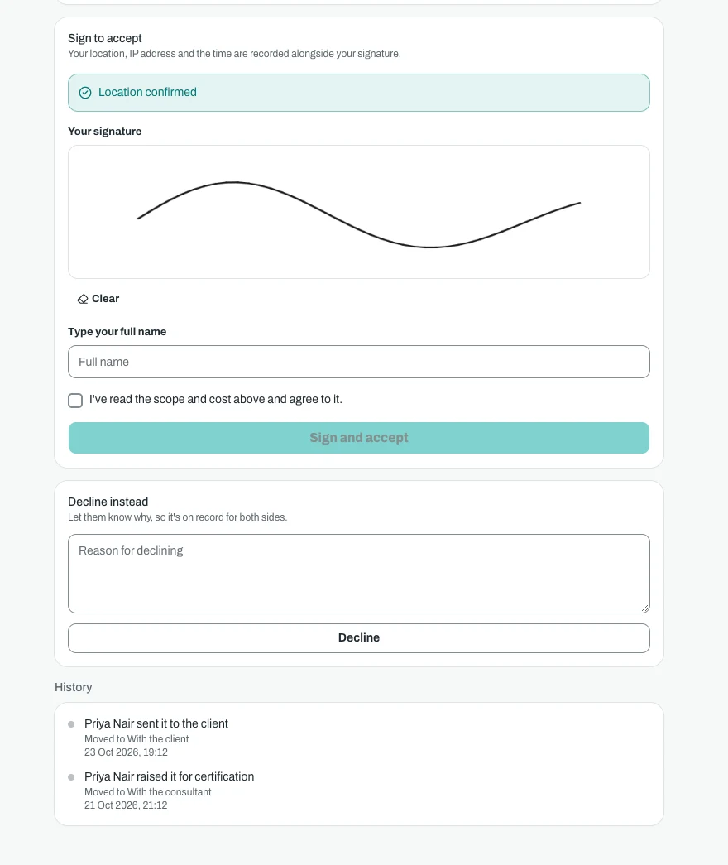Click the Clear signature button label

pyautogui.click(x=105, y=299)
